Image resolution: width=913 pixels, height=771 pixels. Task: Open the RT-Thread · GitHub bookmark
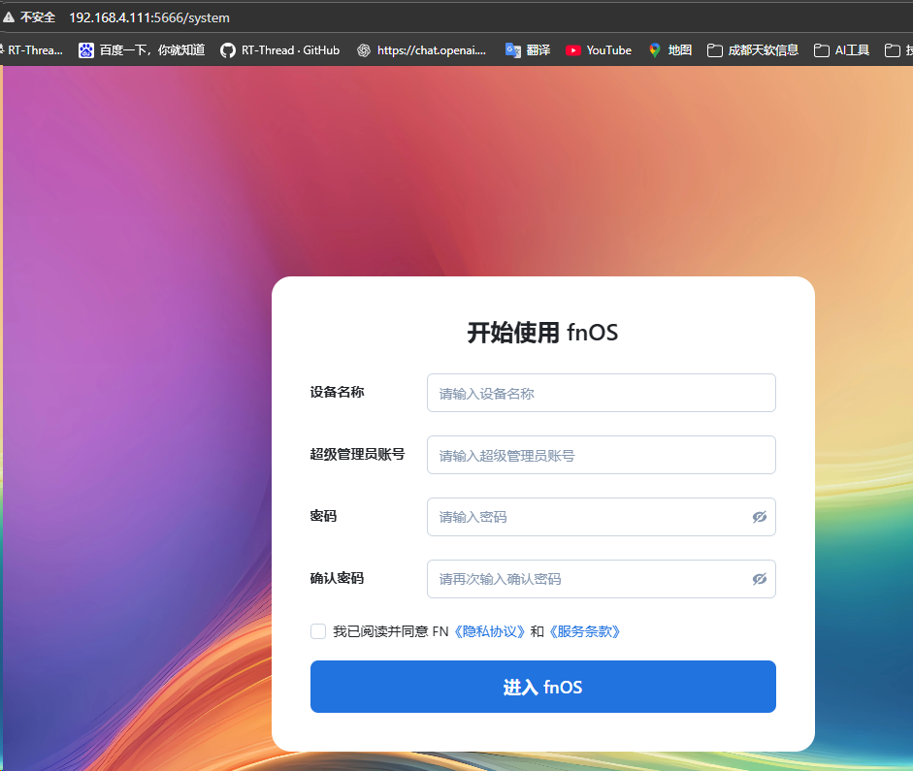click(280, 50)
